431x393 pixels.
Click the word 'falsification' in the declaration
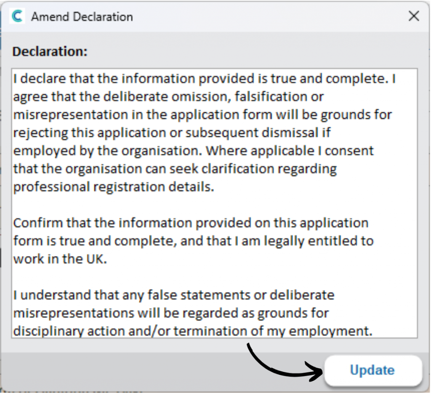click(x=271, y=96)
